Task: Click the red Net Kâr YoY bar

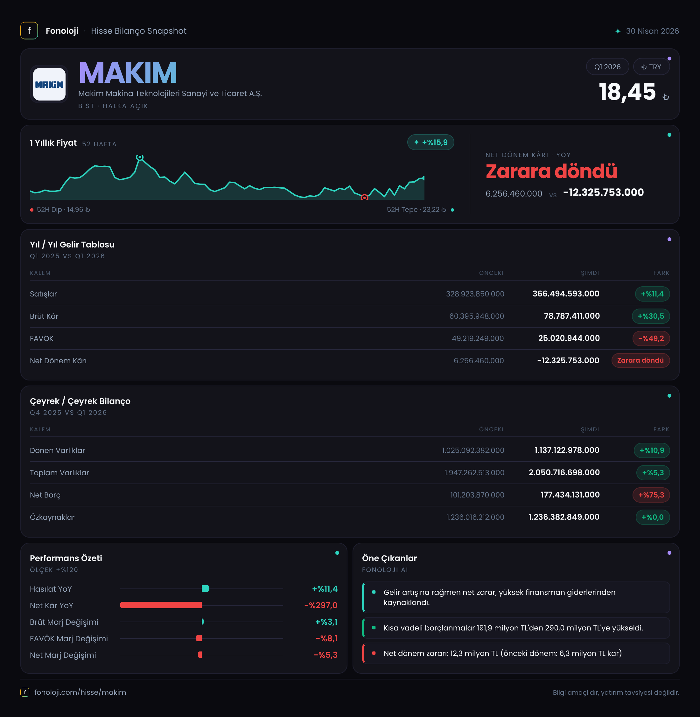Action: coord(161,605)
